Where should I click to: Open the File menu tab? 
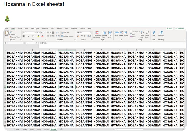pyautogui.click(x=6, y=29)
